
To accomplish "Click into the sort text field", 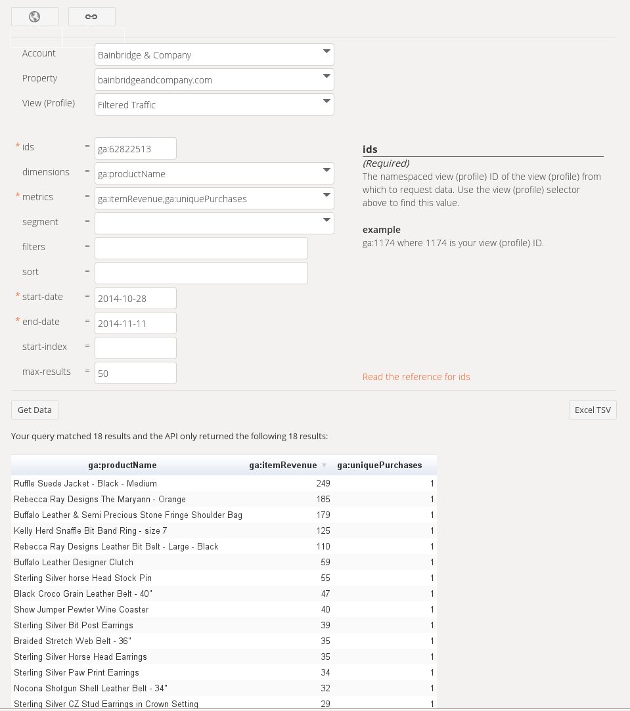I will pyautogui.click(x=201, y=273).
